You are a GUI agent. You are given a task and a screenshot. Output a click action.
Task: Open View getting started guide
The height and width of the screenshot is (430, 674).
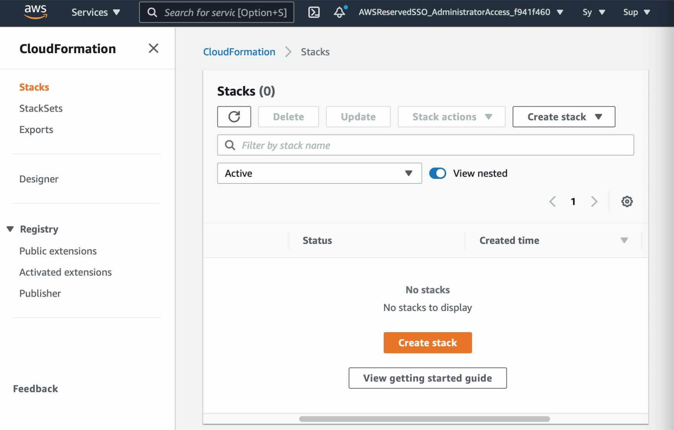click(428, 378)
